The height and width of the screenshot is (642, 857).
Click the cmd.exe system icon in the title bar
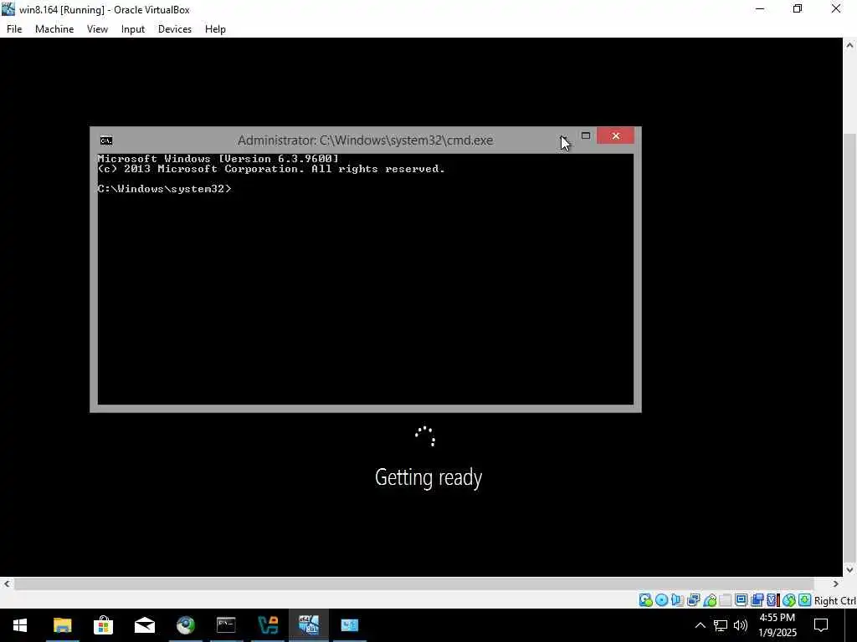(106, 140)
